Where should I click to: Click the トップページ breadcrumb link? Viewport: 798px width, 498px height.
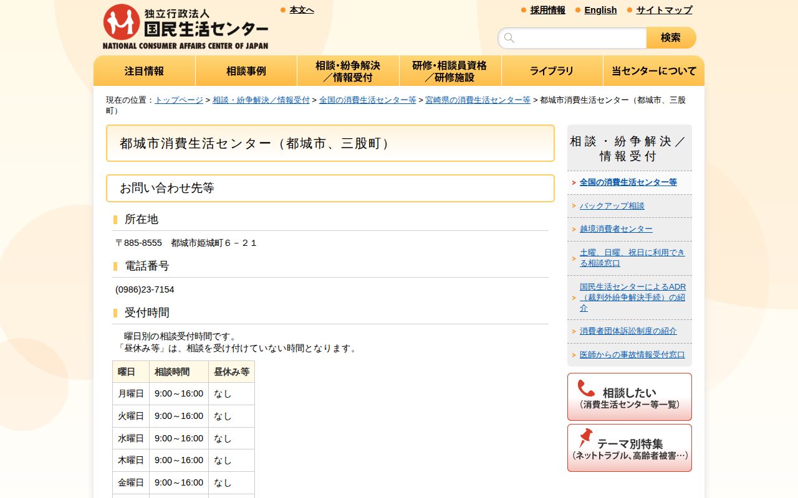[179, 100]
